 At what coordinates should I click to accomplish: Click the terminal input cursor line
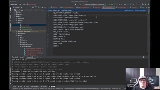12,83
